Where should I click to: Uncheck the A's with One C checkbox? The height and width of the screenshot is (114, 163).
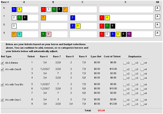[2, 100]
